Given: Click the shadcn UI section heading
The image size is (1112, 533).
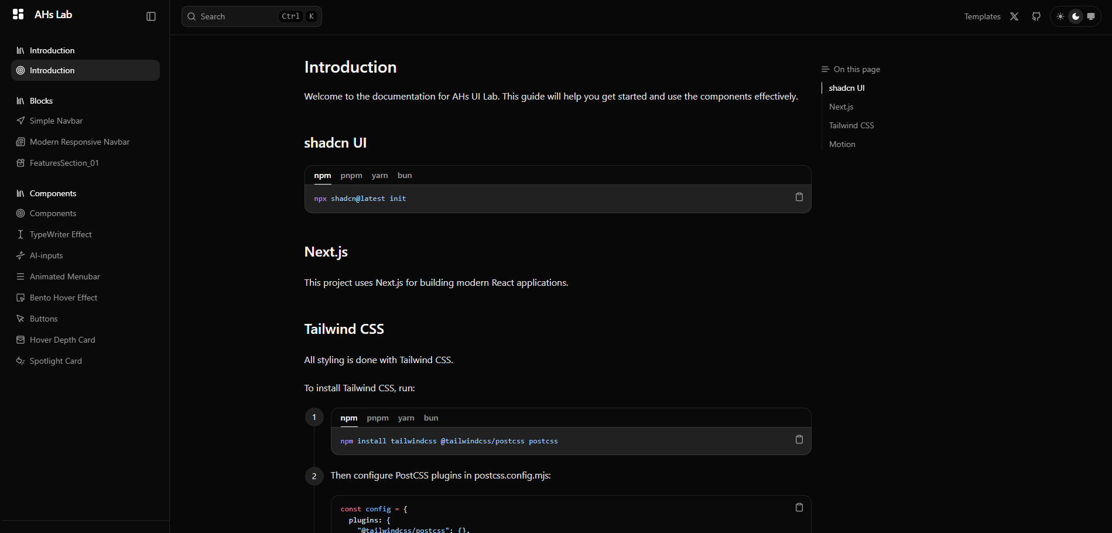Looking at the screenshot, I should click(x=335, y=143).
